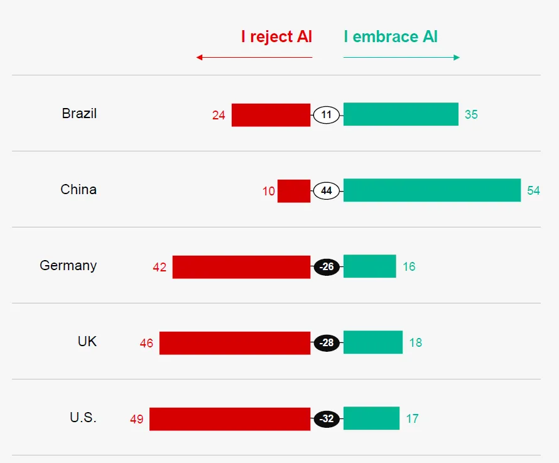Screen dimensions: 559x463
Task: Click UK's black oval showing -28
Action: click(x=327, y=343)
